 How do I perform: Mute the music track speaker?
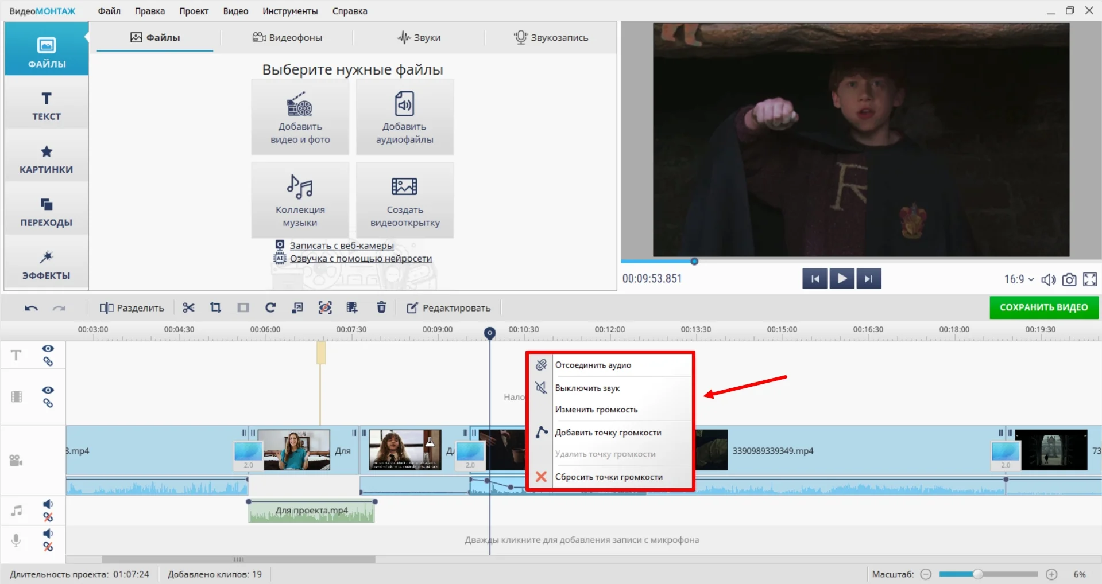coord(48,504)
